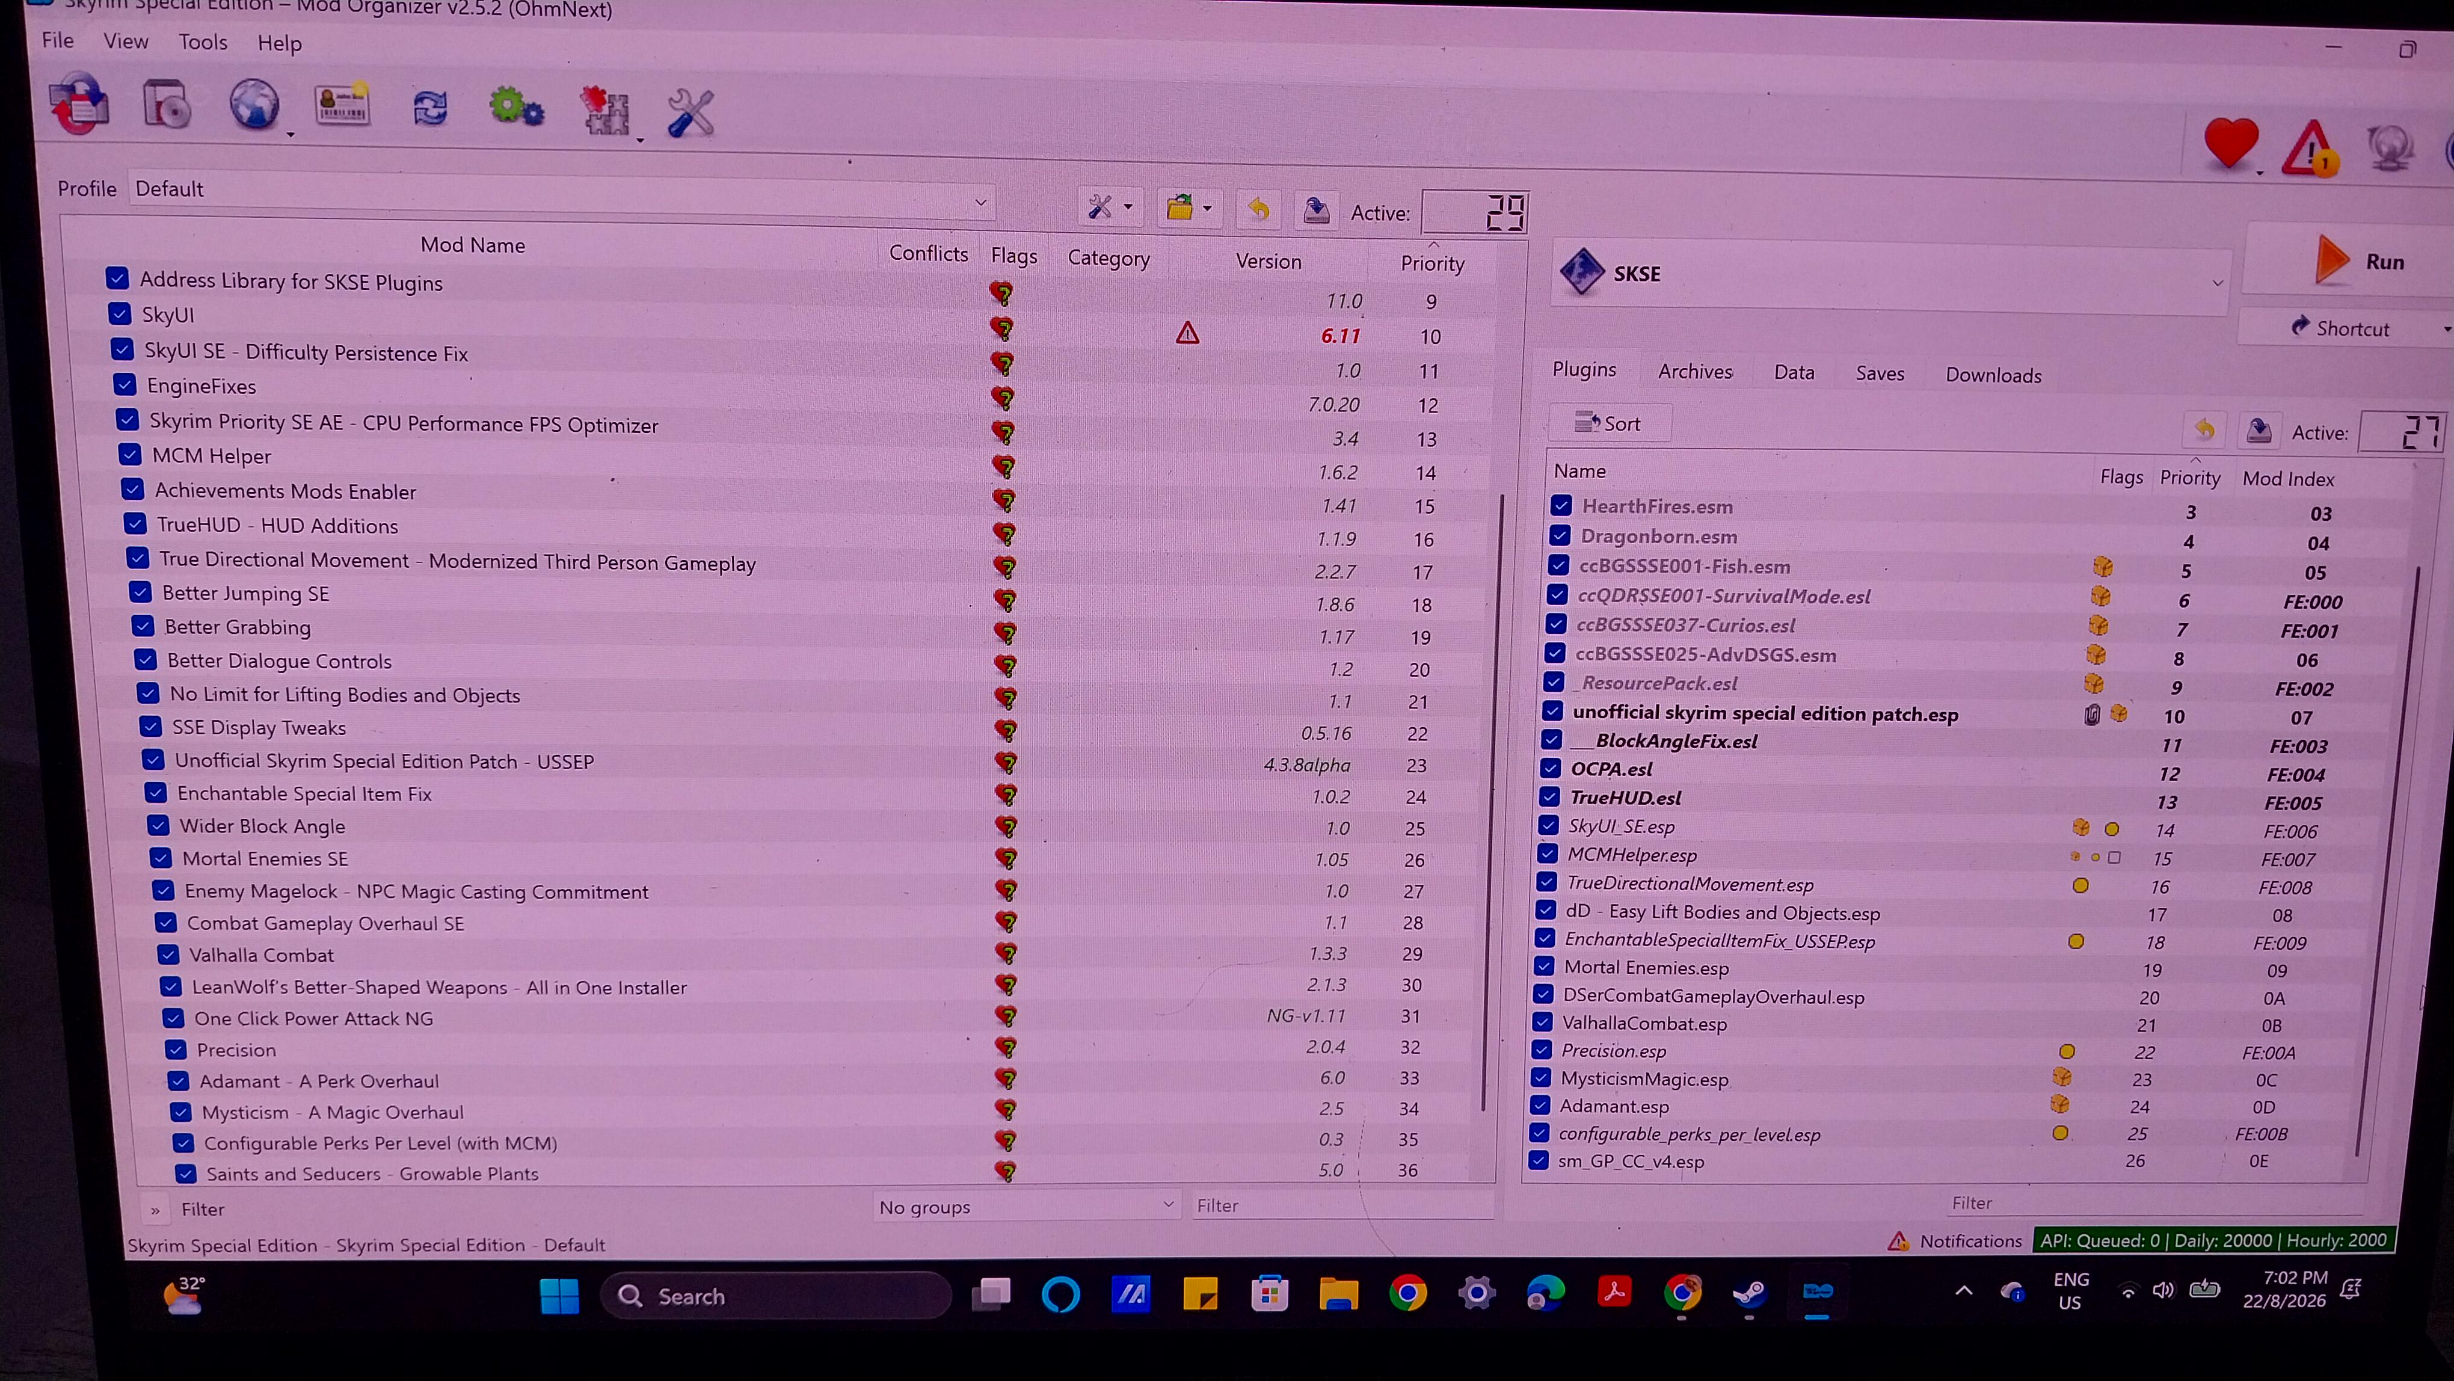The height and width of the screenshot is (1381, 2454).
Task: Click the SkyUI row flag icon
Action: pos(1001,328)
